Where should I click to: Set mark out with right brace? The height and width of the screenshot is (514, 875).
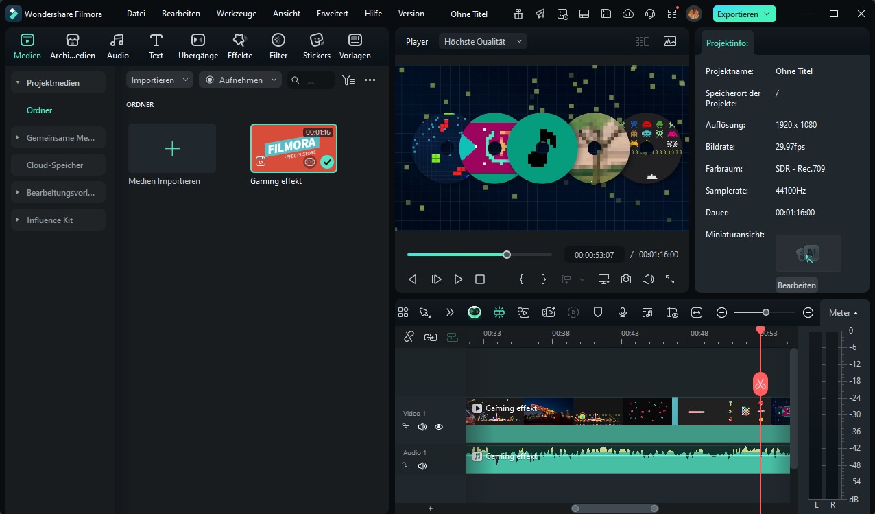[544, 279]
